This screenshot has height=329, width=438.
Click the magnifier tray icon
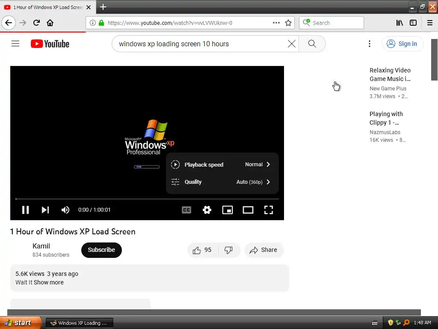point(406,323)
